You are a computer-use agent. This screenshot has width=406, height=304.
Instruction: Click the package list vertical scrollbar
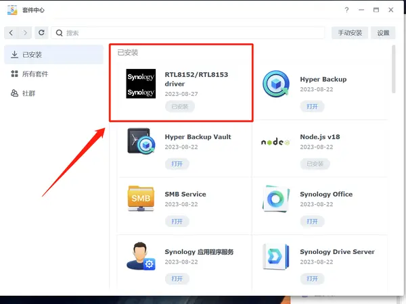click(x=394, y=69)
